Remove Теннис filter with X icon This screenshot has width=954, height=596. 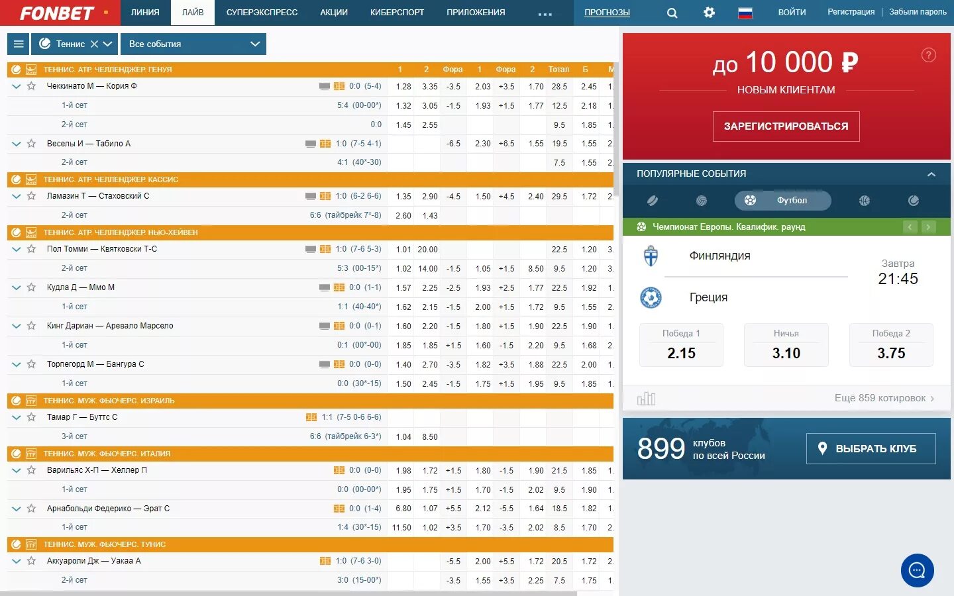click(94, 44)
